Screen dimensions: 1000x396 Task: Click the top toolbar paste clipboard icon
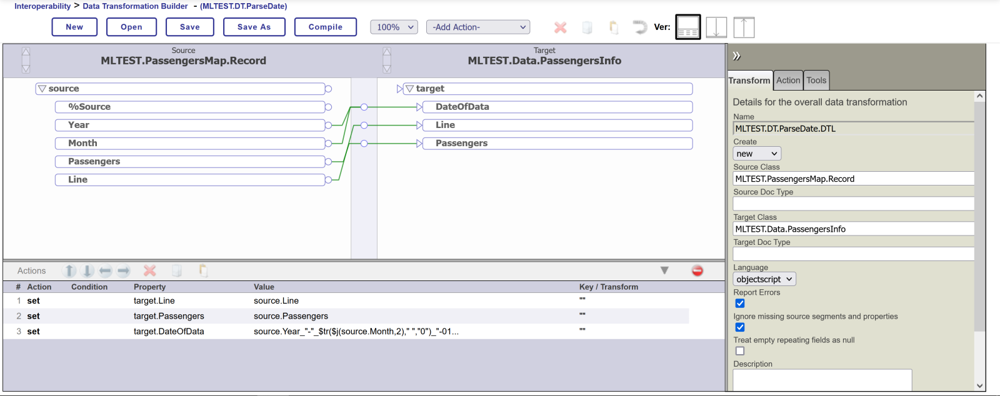pyautogui.click(x=614, y=27)
